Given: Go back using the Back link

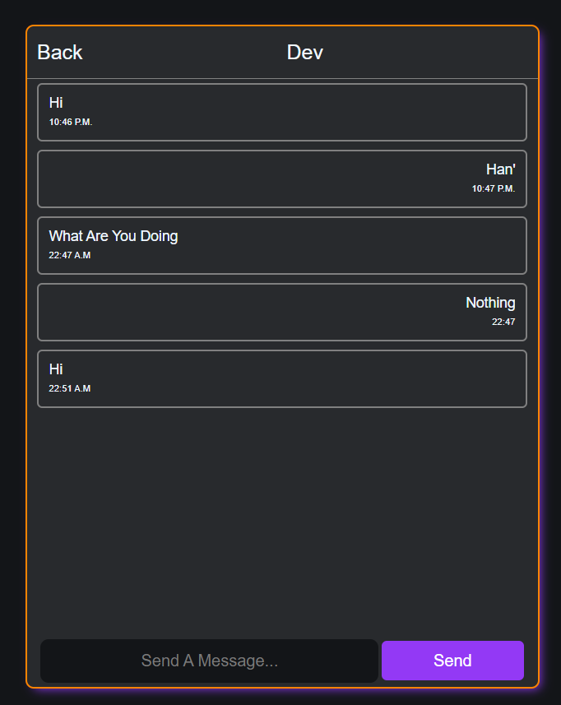Looking at the screenshot, I should pyautogui.click(x=60, y=52).
